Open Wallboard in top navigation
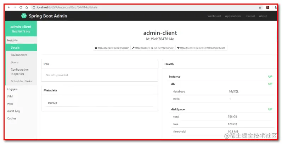This screenshot has height=144, width=282. click(x=214, y=16)
